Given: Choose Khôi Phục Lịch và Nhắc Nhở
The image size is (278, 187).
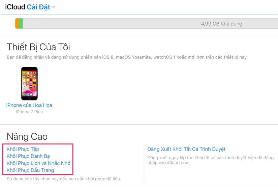Looking at the screenshot, I should pyautogui.click(x=38, y=163).
